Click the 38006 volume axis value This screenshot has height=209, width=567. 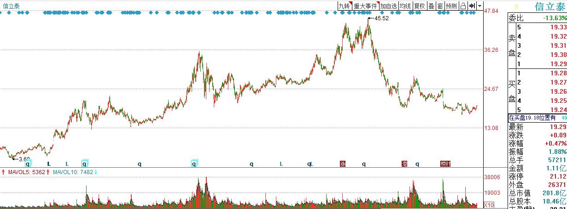tap(492, 177)
